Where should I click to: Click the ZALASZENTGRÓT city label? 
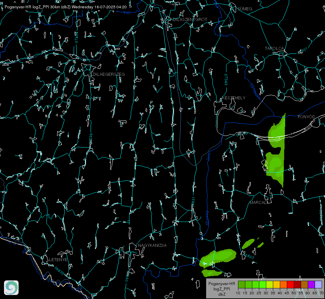(x=190, y=20)
